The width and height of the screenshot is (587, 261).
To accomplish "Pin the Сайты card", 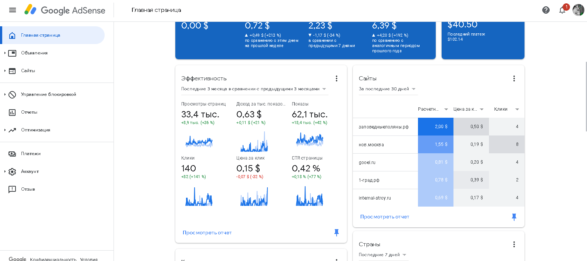I will point(514,217).
